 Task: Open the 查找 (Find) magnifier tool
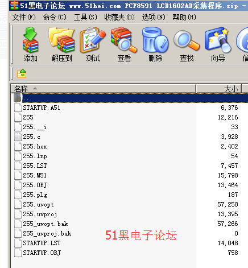click(x=187, y=45)
